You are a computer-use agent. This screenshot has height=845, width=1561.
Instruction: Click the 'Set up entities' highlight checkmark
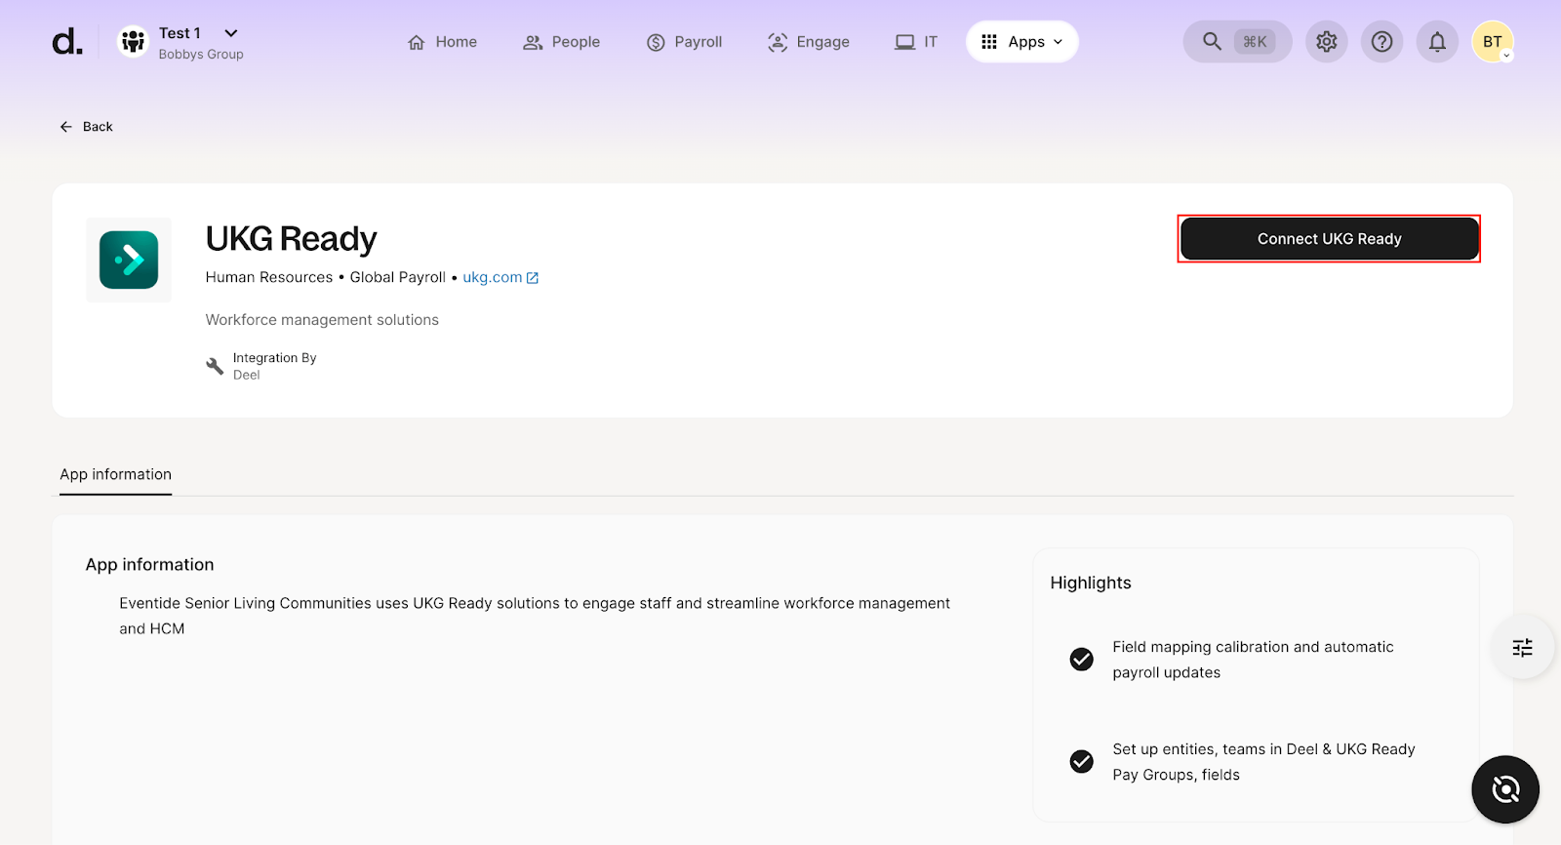tap(1081, 761)
